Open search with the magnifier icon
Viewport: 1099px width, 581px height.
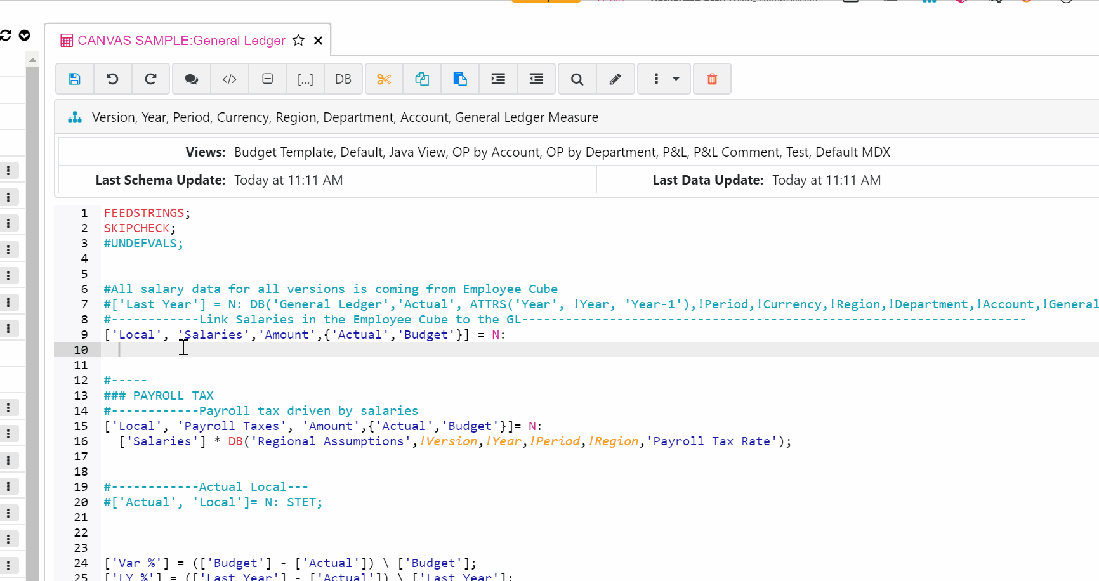pyautogui.click(x=576, y=79)
